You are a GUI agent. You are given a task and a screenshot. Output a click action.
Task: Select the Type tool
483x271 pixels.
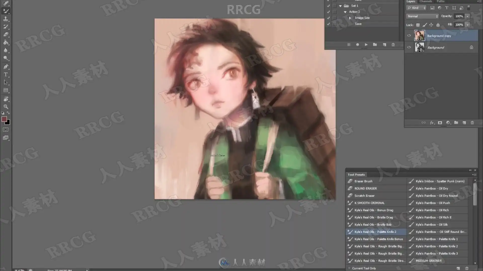coord(6,75)
